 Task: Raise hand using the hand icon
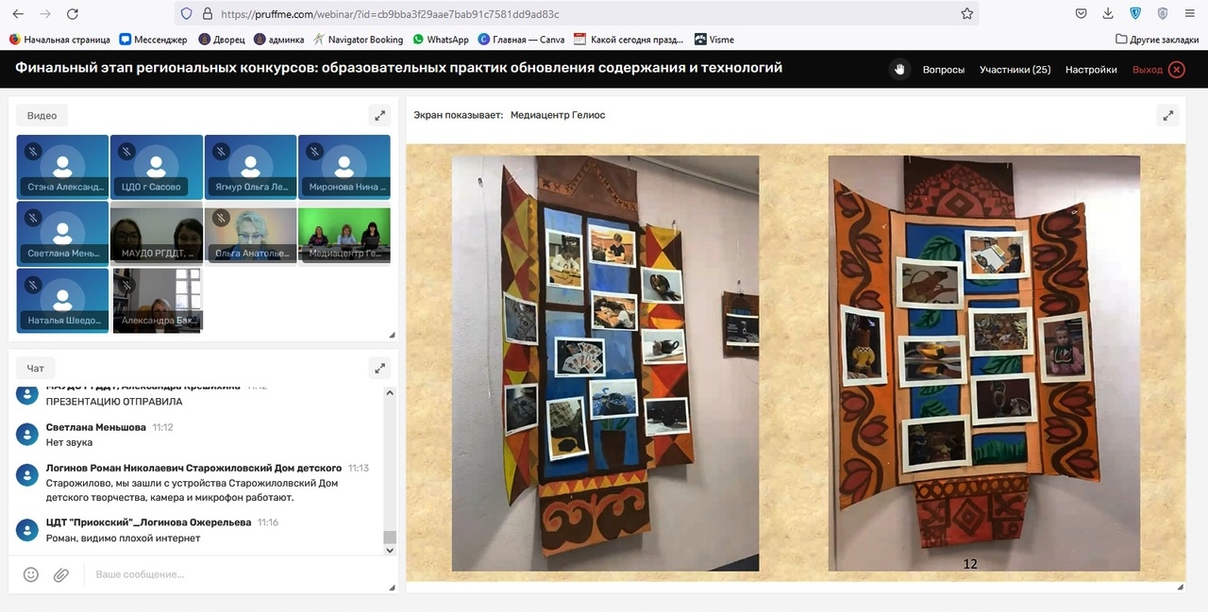click(x=899, y=70)
